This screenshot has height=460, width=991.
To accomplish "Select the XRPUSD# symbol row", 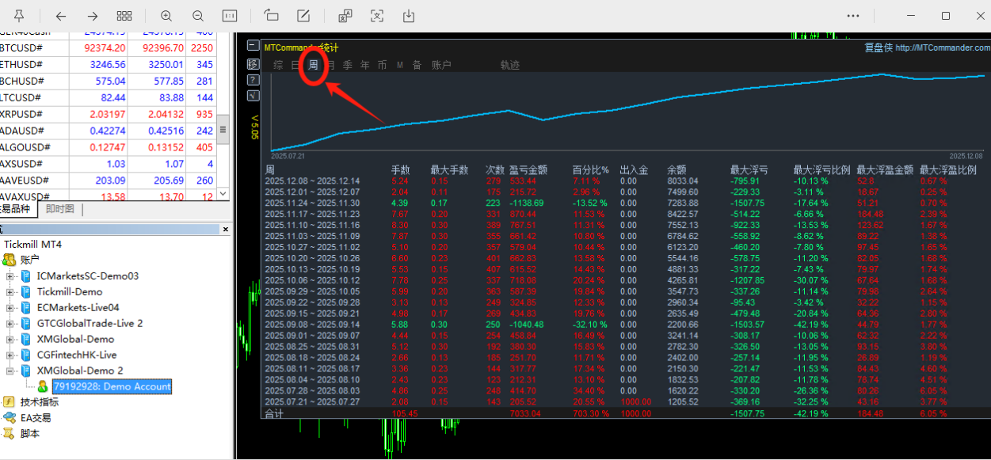I will tap(109, 114).
